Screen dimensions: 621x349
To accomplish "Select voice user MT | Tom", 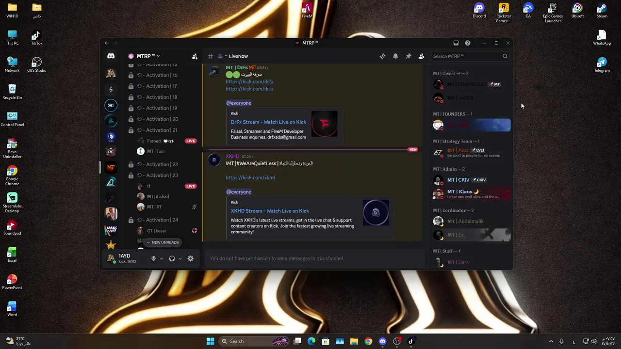I will [x=167, y=151].
